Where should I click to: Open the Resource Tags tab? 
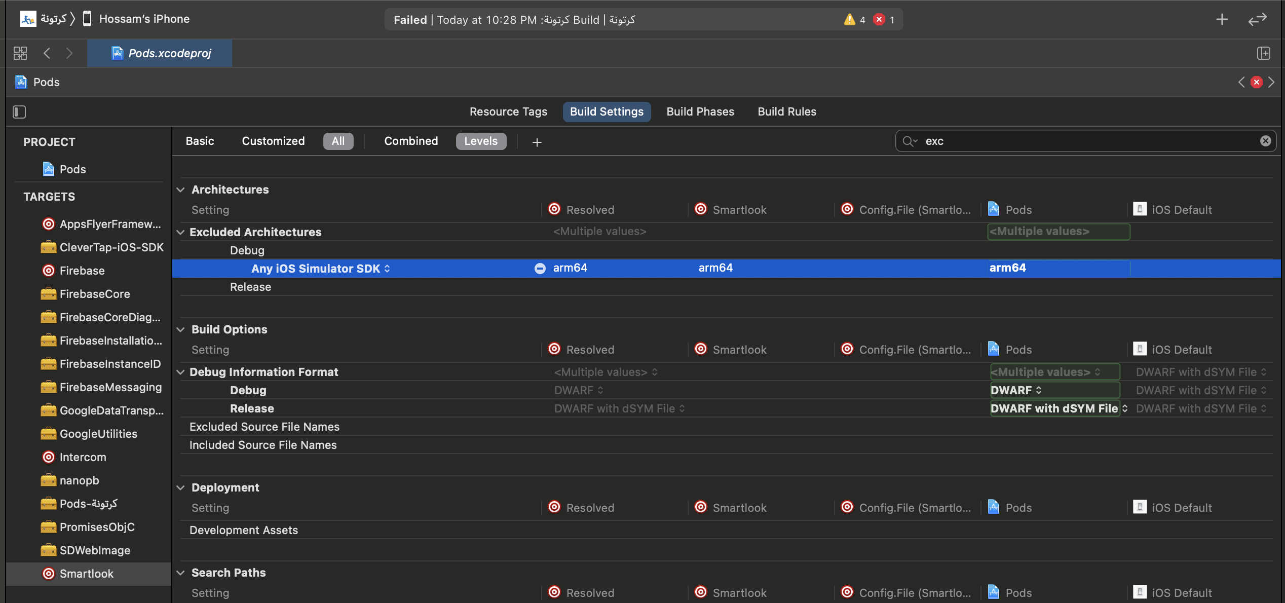[x=508, y=111]
